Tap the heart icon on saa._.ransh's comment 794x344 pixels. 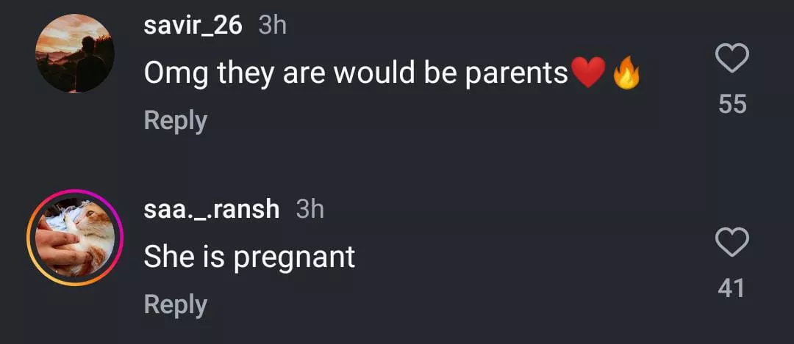(x=732, y=243)
